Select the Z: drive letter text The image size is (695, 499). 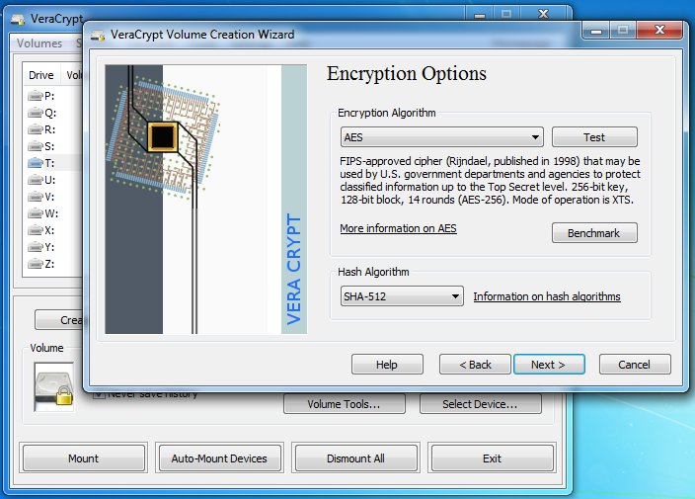click(49, 264)
